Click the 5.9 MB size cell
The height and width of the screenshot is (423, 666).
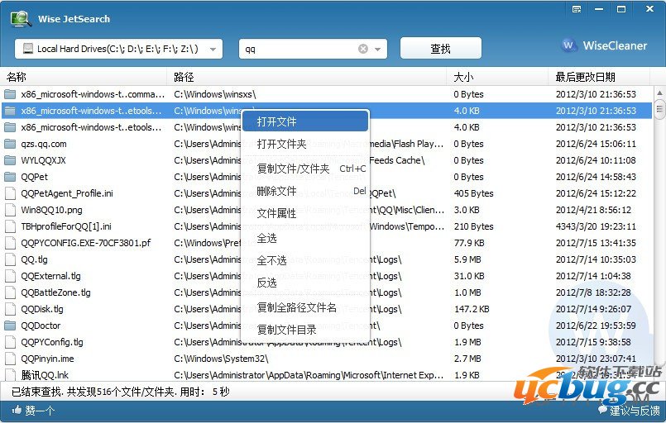coord(467,259)
